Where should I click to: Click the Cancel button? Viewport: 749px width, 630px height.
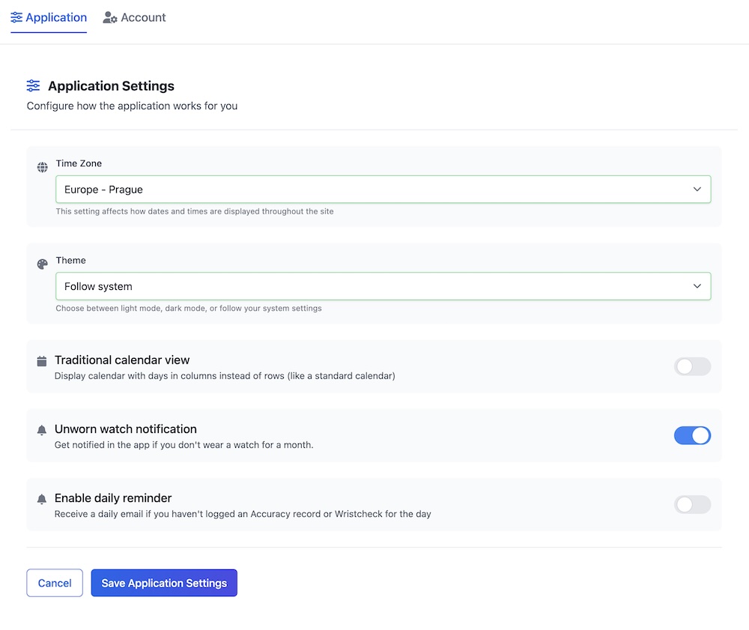click(54, 583)
